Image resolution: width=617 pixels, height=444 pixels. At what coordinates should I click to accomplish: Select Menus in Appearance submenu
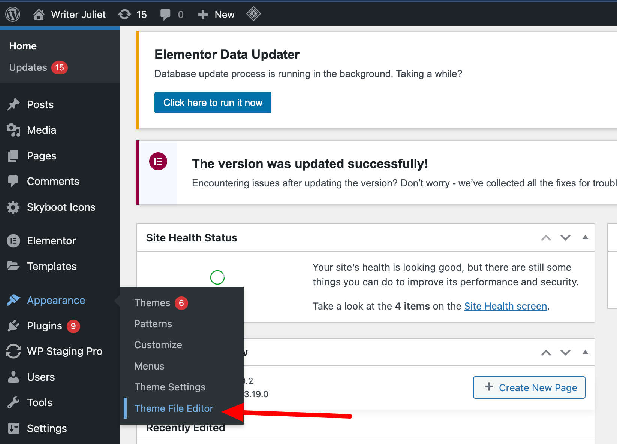(x=149, y=366)
